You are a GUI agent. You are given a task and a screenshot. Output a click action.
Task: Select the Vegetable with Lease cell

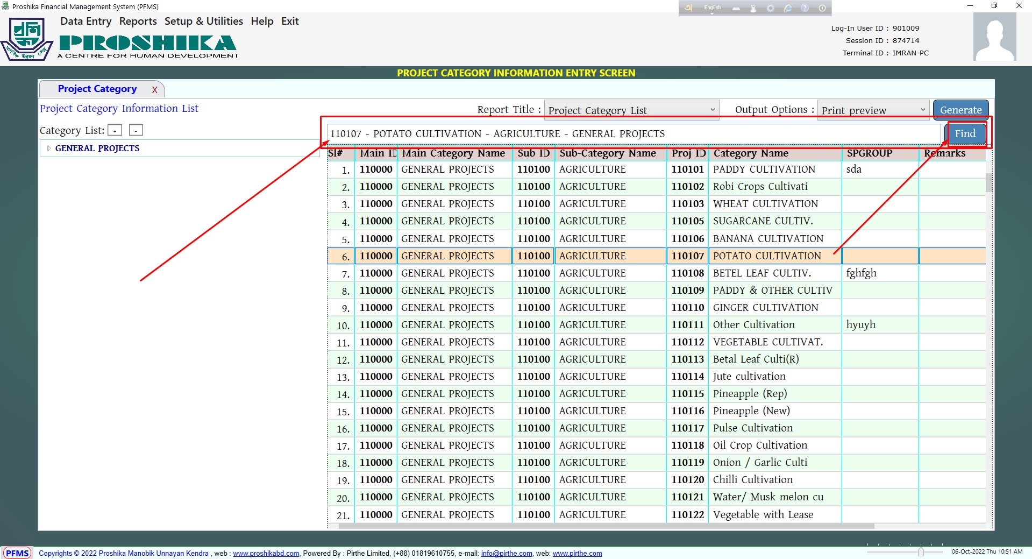pyautogui.click(x=775, y=515)
